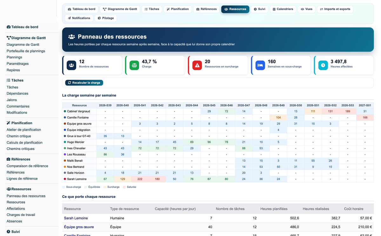Viewport: 381px width, 236px height.
Task: Click the Heures planifiées column header
Action: click(274, 209)
